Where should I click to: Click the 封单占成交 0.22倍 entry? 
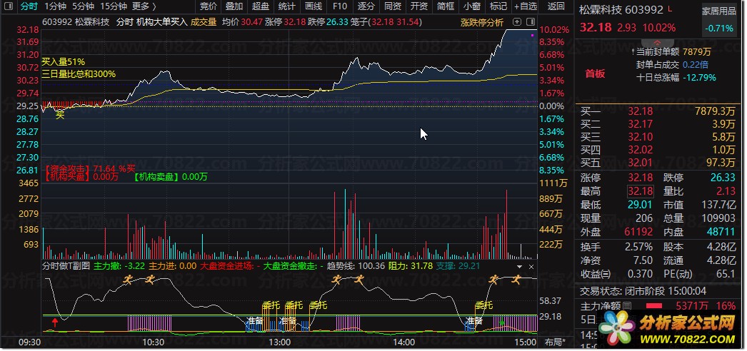coord(673,65)
